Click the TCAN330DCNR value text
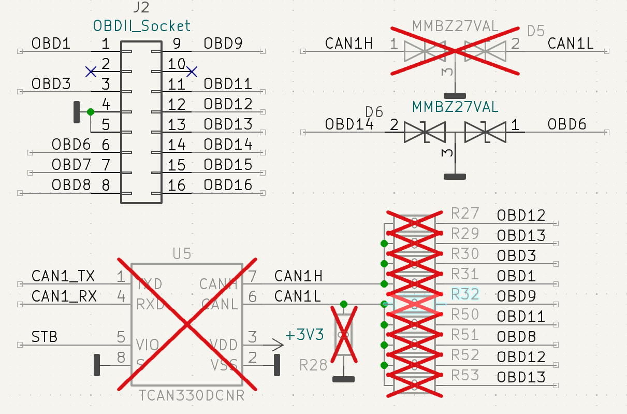The image size is (627, 414). click(x=192, y=397)
